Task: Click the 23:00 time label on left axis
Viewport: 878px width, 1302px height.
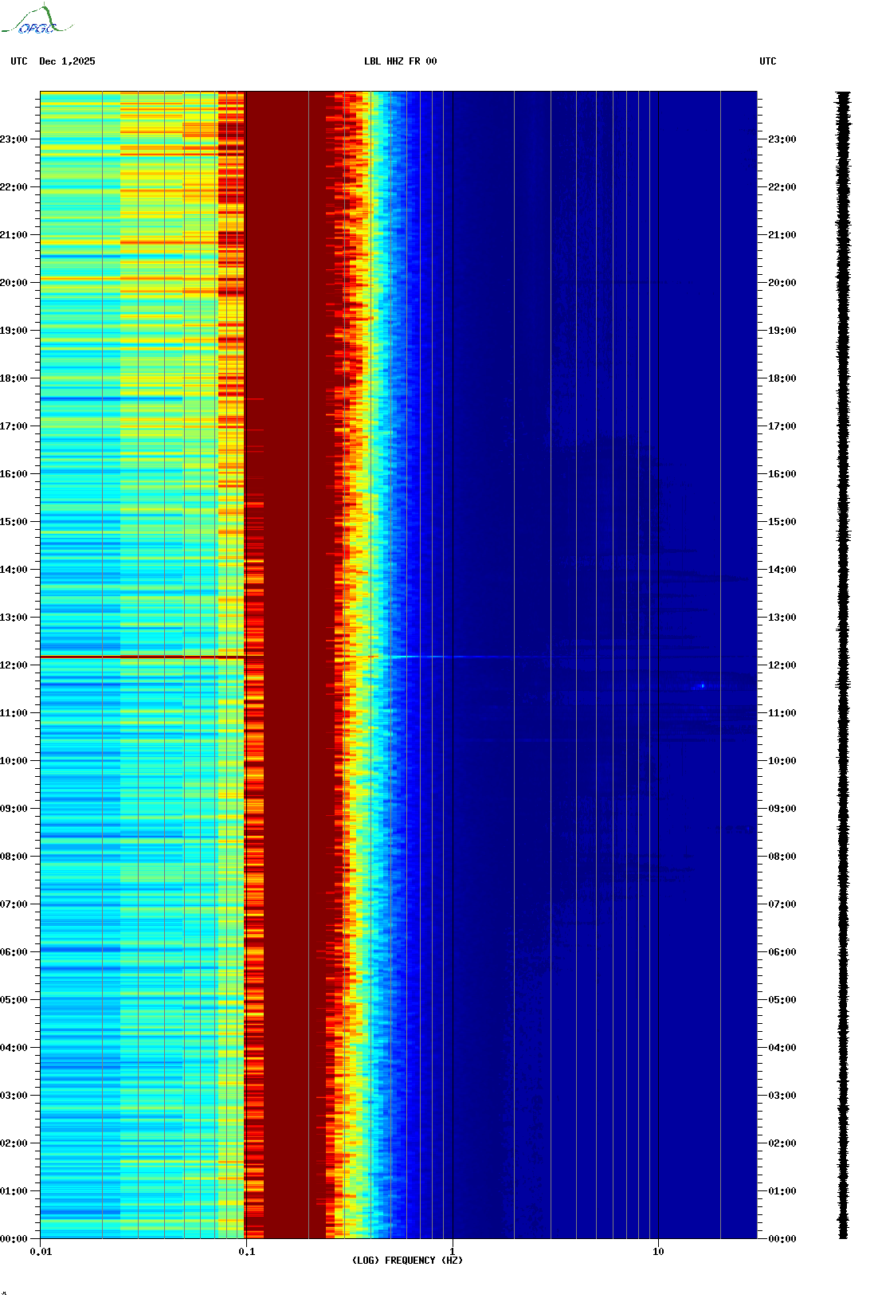Action: point(14,139)
